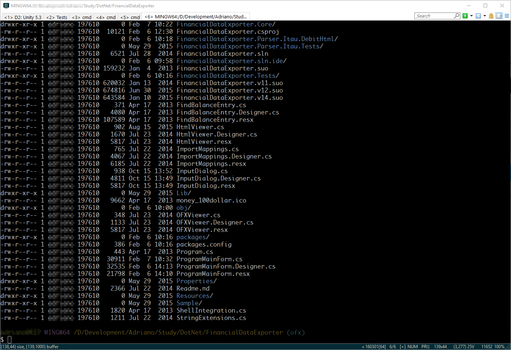Toggle the console lock padlock icon

pyautogui.click(x=491, y=16)
